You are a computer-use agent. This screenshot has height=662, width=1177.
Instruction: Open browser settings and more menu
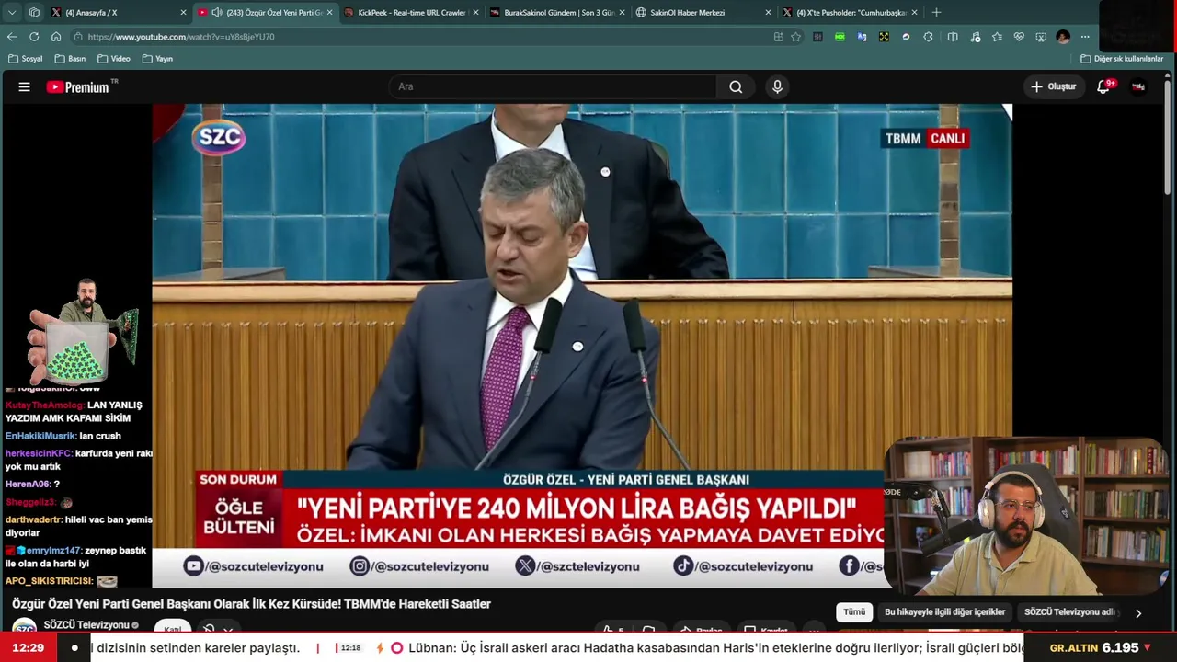1085,37
